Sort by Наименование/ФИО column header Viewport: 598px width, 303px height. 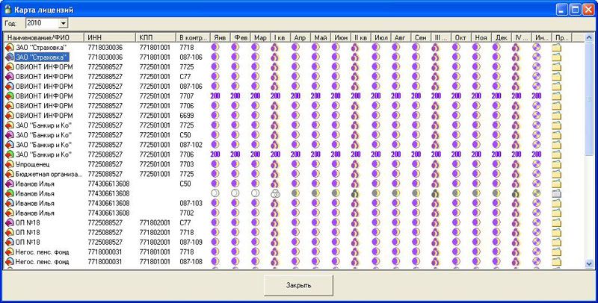[44, 37]
